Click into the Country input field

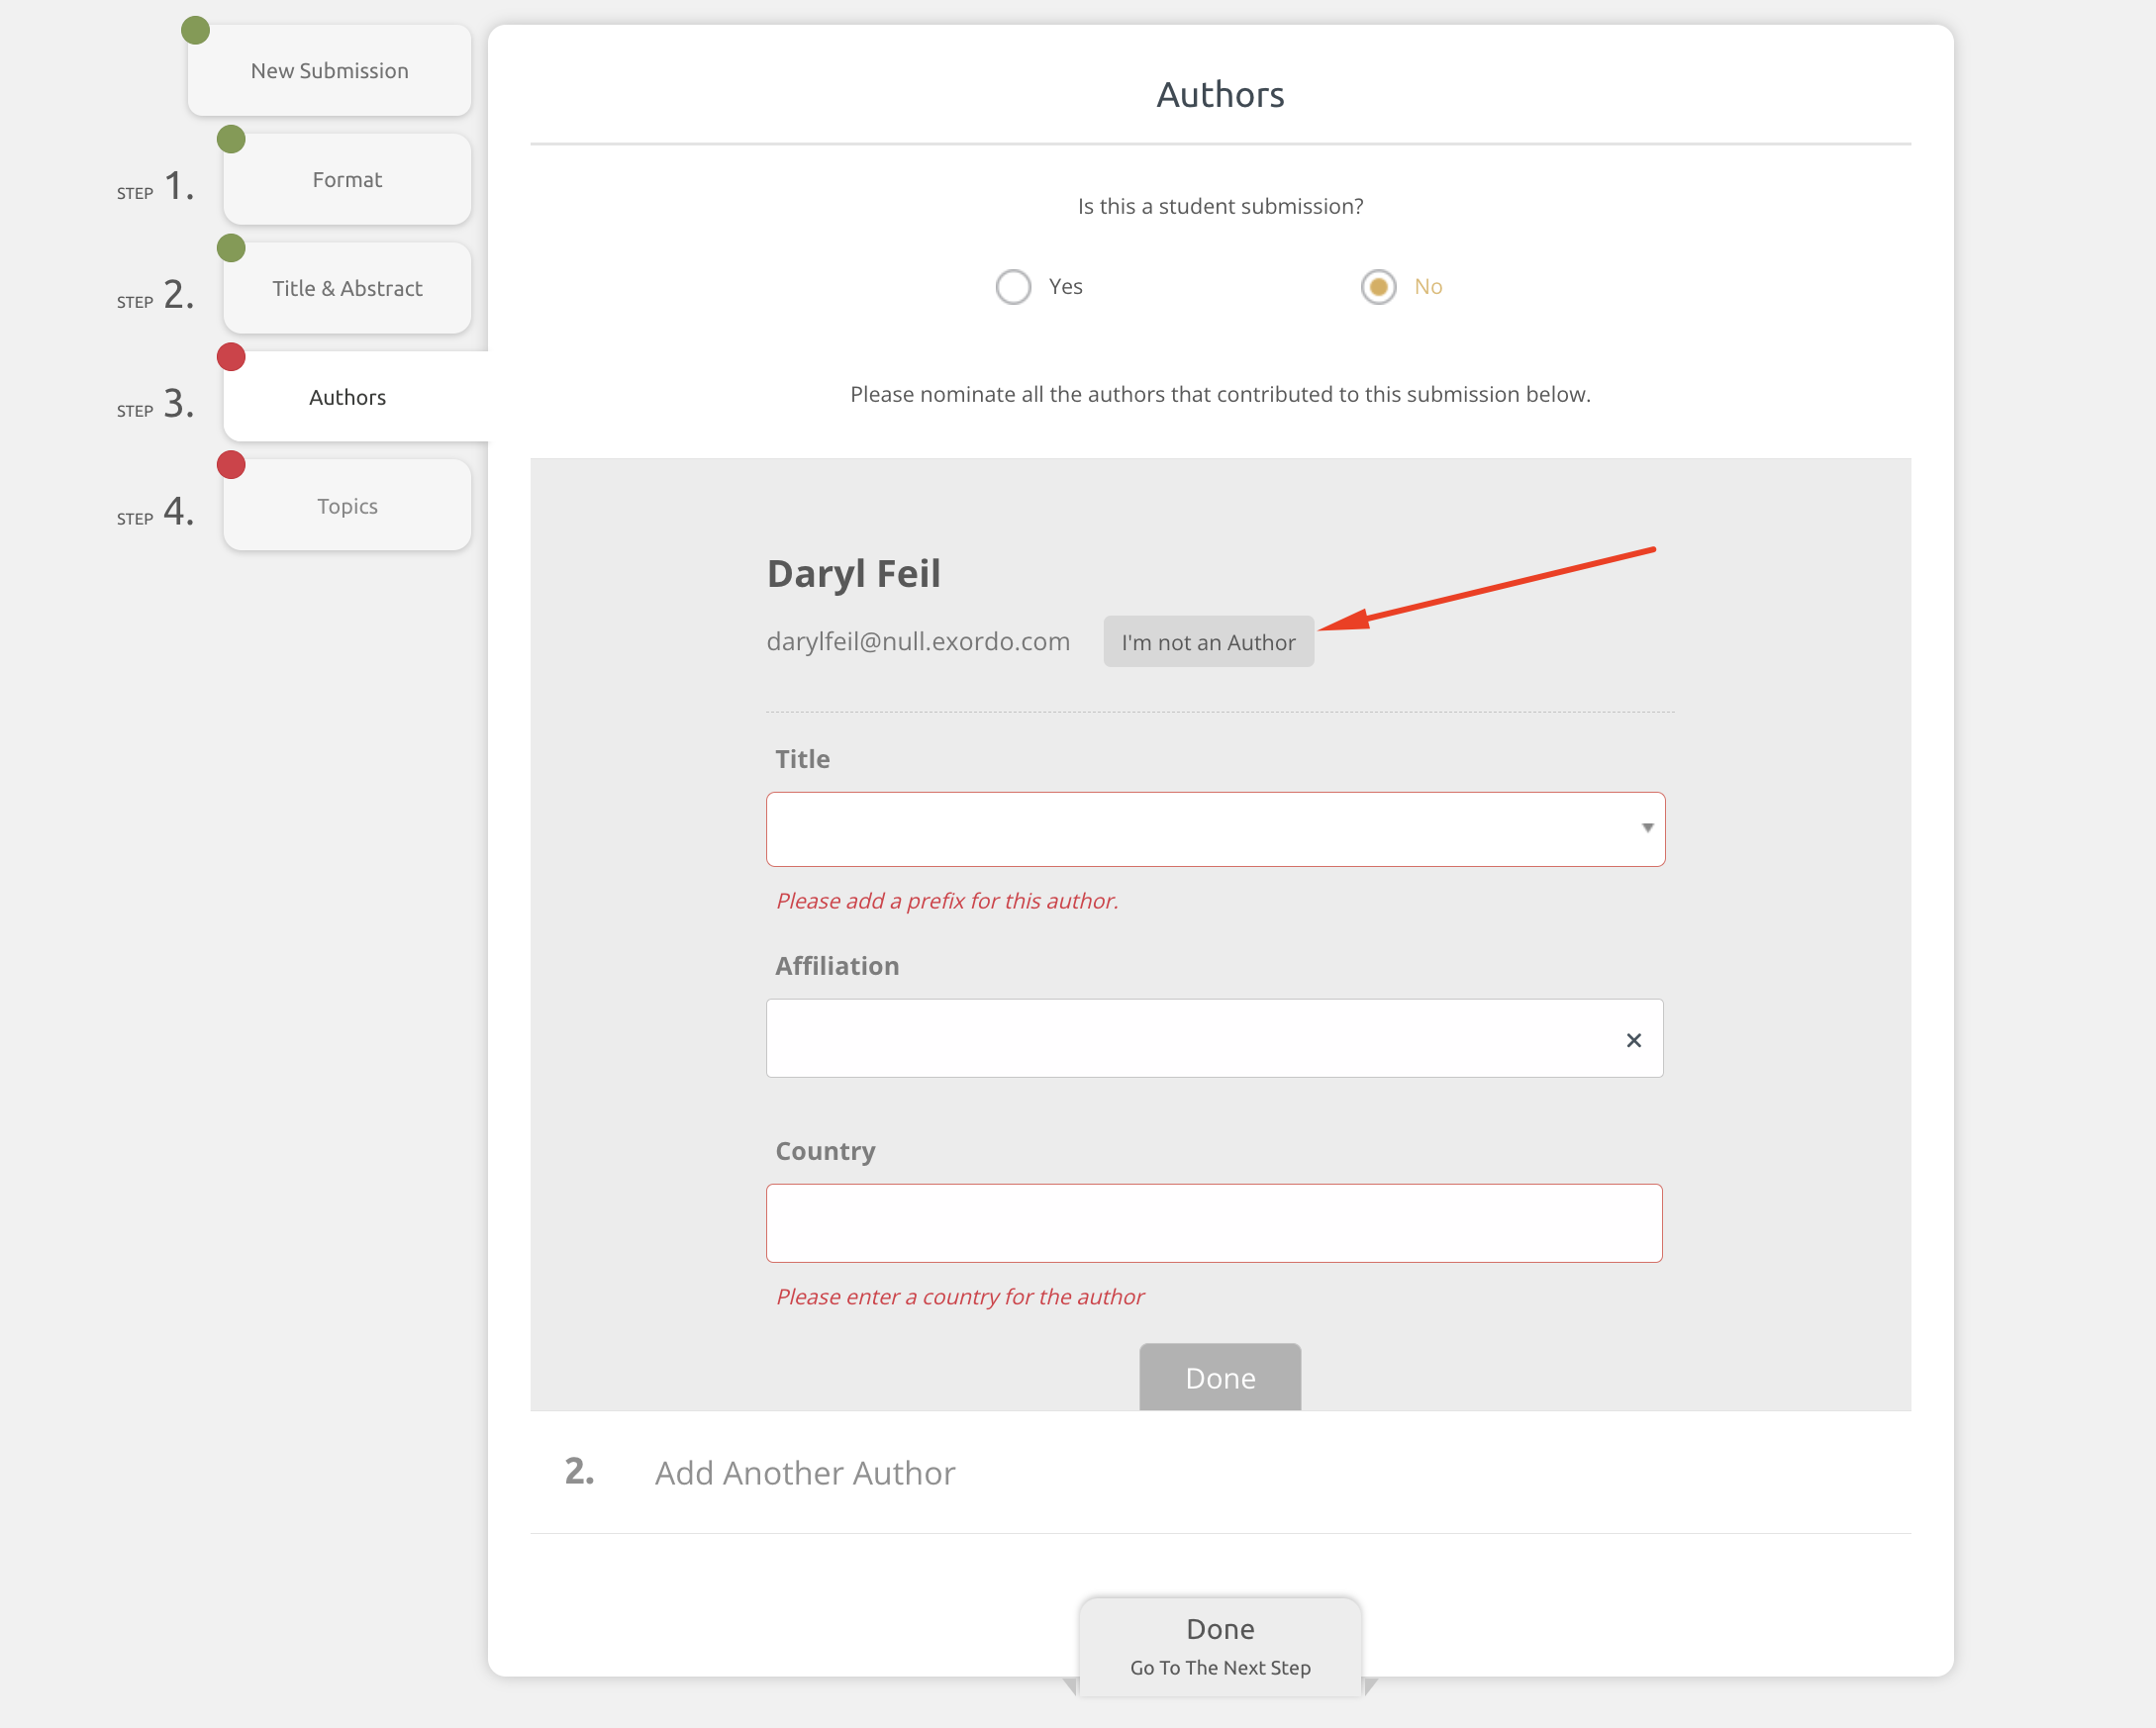pos(1213,1223)
